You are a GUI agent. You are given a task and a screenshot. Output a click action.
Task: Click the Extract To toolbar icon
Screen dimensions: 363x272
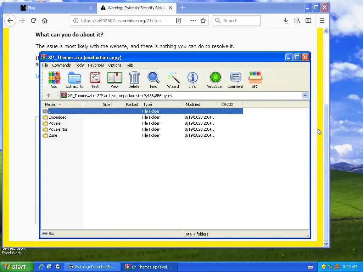74,80
